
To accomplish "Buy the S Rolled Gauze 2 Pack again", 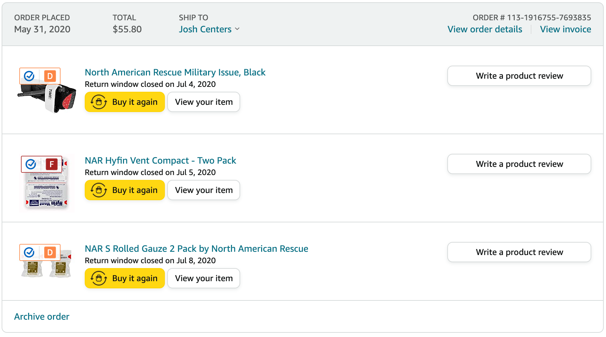I will click(x=125, y=278).
